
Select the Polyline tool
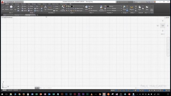pos(7,8)
